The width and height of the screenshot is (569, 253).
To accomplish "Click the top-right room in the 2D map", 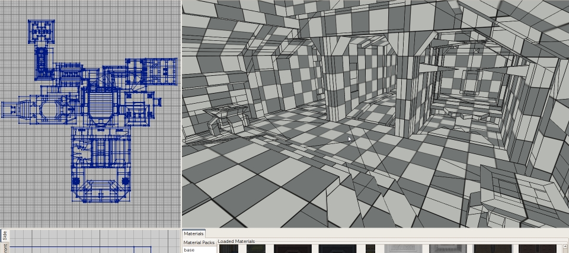I will (x=159, y=71).
